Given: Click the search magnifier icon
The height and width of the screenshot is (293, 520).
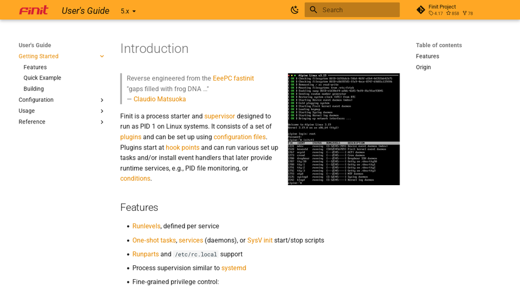Looking at the screenshot, I should tap(313, 10).
